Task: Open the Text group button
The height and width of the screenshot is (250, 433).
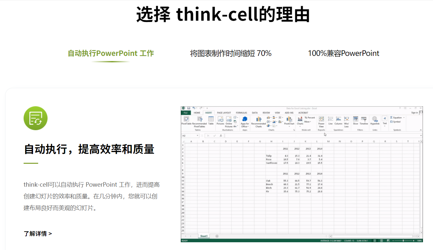Action: coord(385,121)
